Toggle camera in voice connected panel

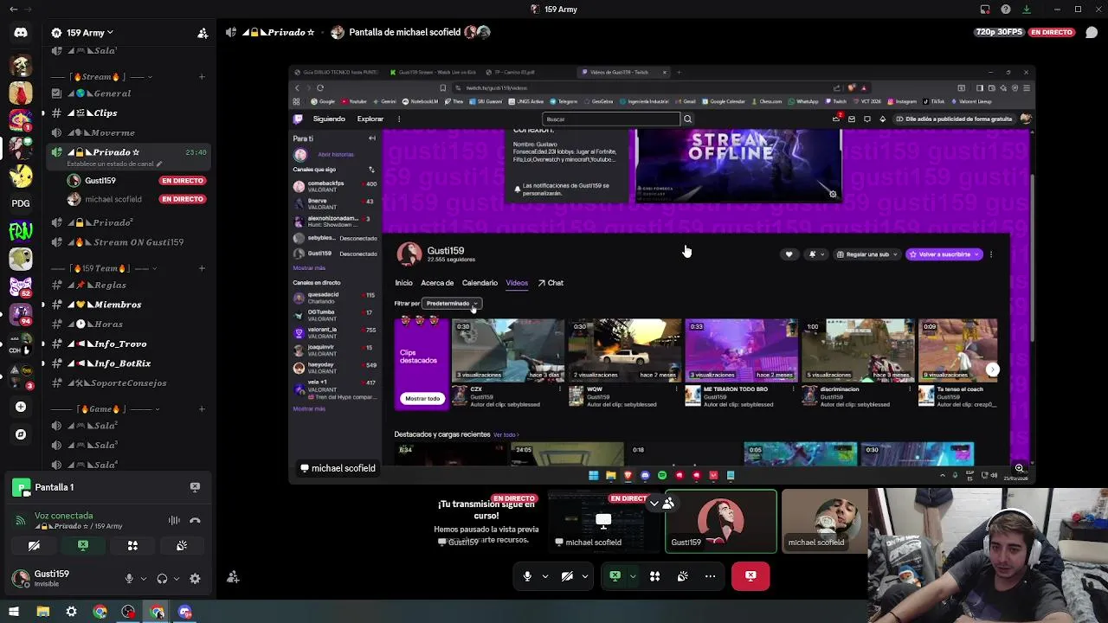tap(34, 546)
